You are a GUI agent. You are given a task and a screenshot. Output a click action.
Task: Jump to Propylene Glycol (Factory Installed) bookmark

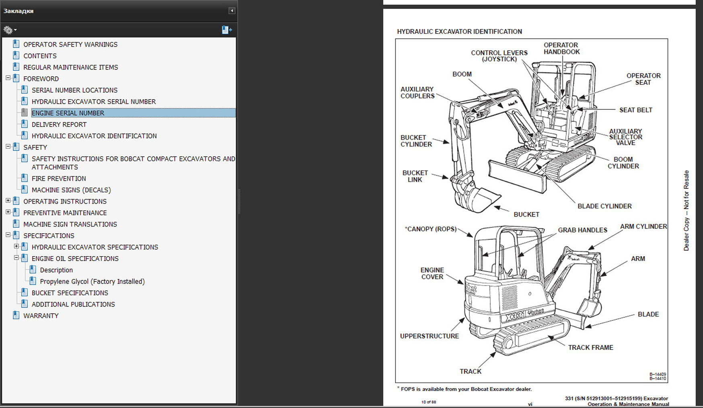click(x=92, y=282)
